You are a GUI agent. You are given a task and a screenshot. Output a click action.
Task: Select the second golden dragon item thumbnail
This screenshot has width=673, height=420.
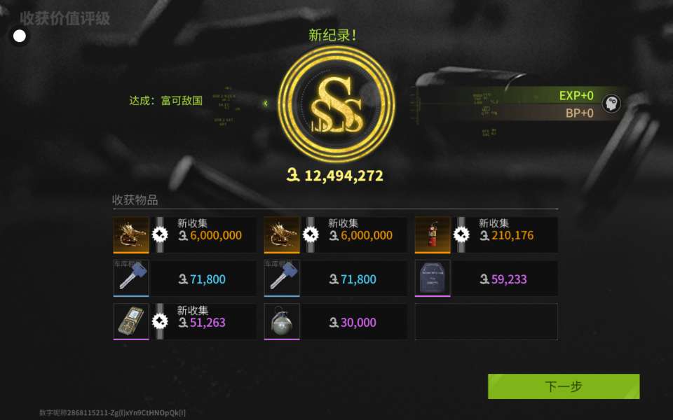click(282, 235)
